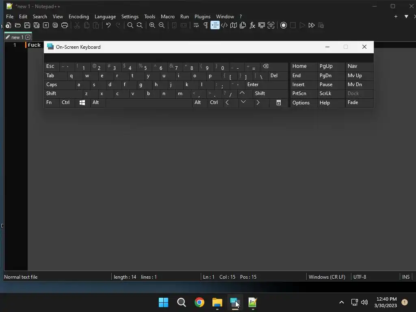Screen dimensions: 416x312
Task: Click the line 1 number in the margin
Action: [15, 45]
